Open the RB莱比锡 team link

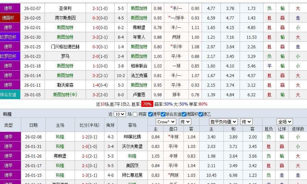[132, 137]
